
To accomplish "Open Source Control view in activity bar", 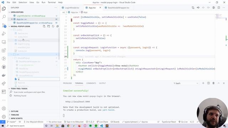I will tap(4, 25).
